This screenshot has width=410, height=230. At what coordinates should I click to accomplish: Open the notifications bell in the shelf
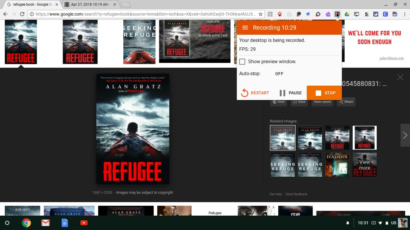click(x=348, y=223)
